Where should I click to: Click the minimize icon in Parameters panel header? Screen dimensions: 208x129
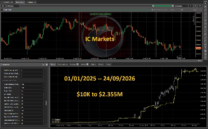(x=43, y=64)
